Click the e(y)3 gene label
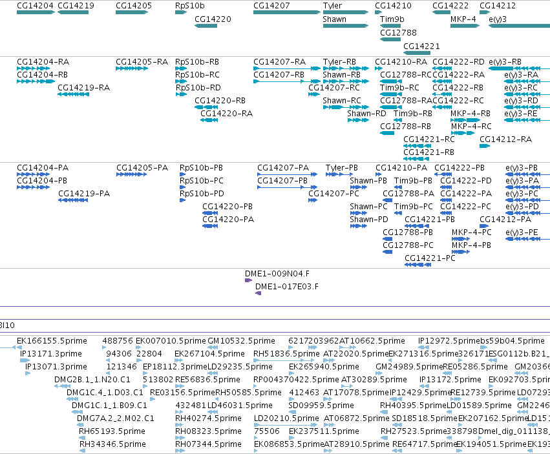Viewport: 550px width, 454px height. click(498, 19)
